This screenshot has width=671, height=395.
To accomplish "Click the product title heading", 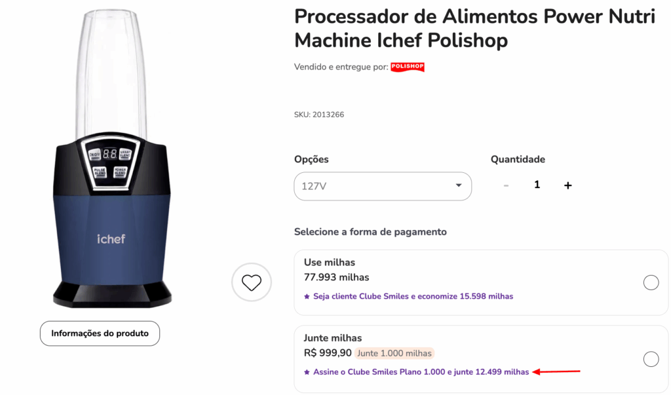I will pos(474,28).
